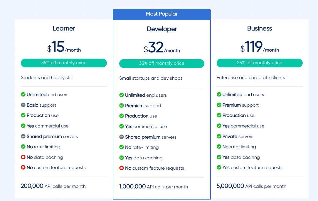Click the green check beside Developer Yes data caching
The image size is (318, 201).
click(122, 158)
